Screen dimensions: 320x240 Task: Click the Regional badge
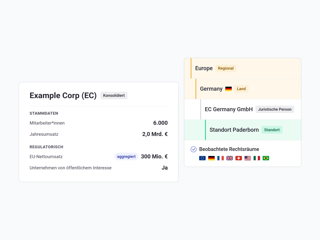[x=226, y=68]
